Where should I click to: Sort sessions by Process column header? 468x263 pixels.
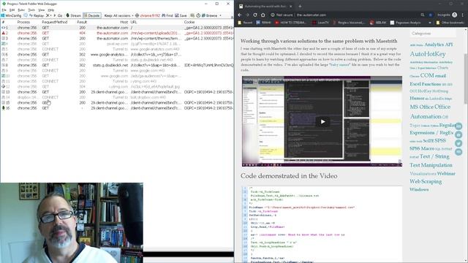pos(23,22)
